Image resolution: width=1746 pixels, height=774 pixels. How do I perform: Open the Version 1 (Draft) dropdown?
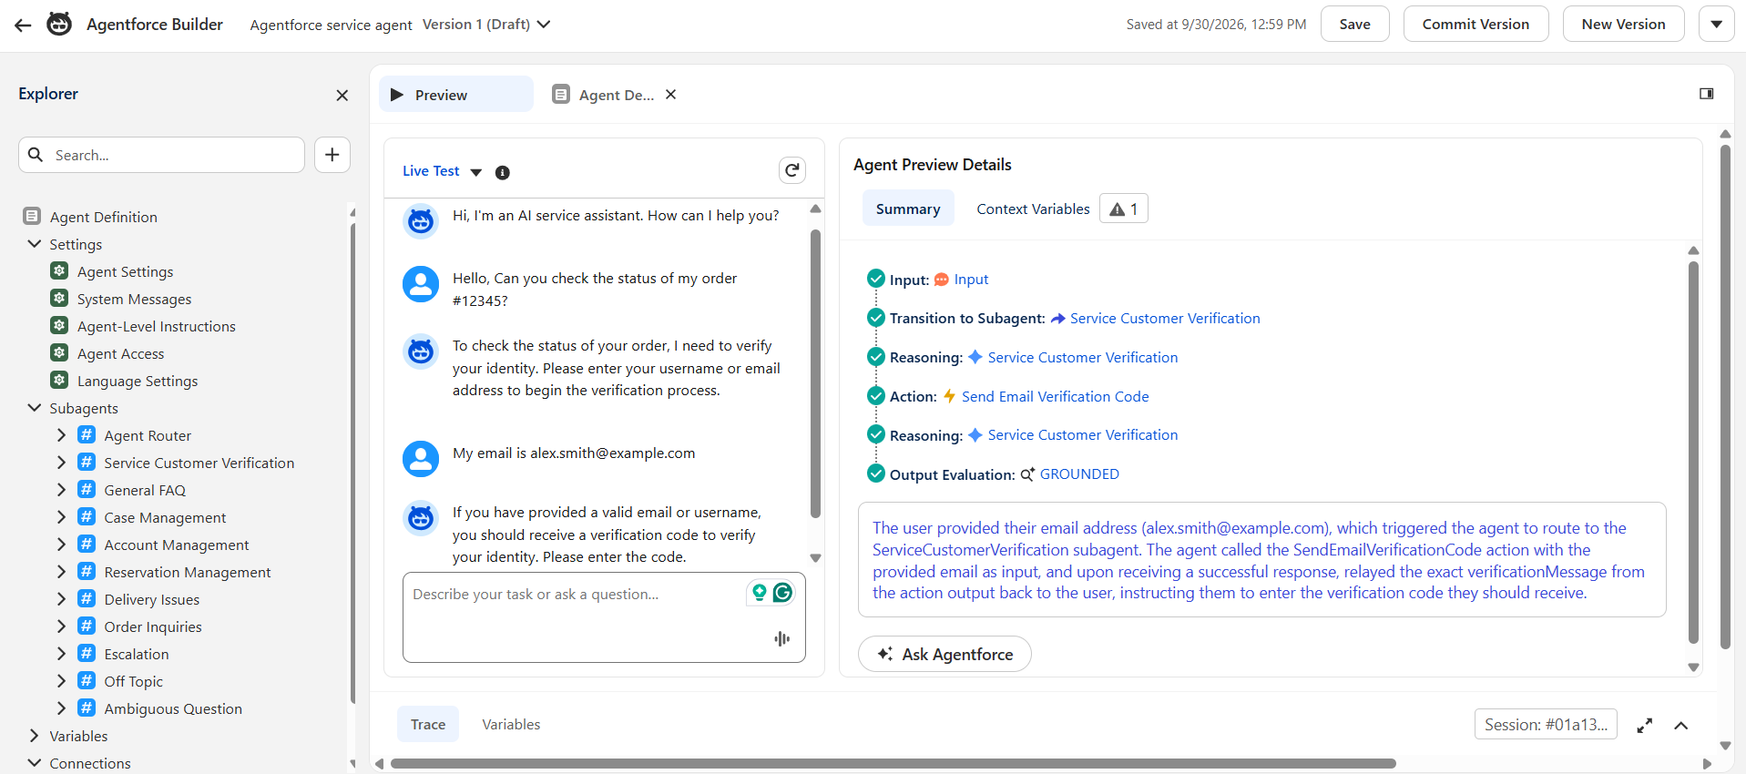tap(486, 25)
